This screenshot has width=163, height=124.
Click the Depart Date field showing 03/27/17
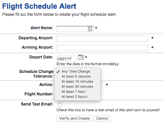67,59
